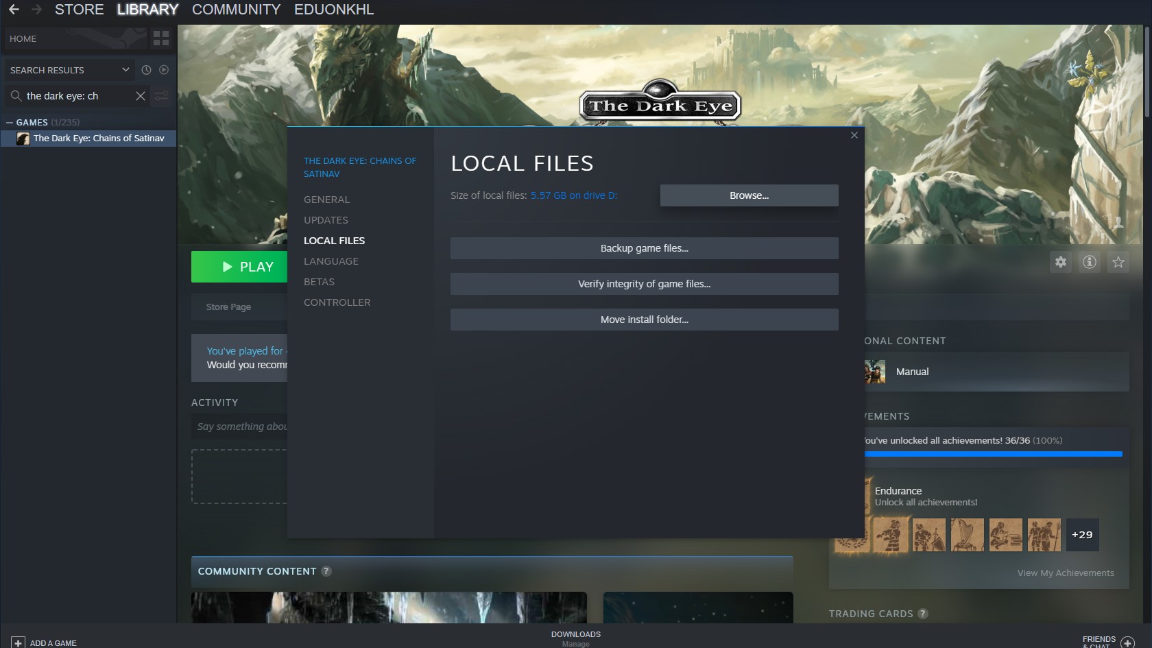This screenshot has height=648, width=1152.
Task: Open the EDUONKHL profile menu
Action: (x=334, y=10)
